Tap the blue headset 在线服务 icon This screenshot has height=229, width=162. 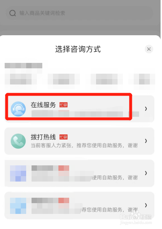pyautogui.click(x=18, y=109)
